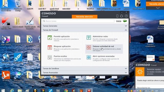Image resolution: width=164 pixels, height=92 pixels.
Task: Click the Abrir opciones avanzadas gear icon
Action: 89,57
